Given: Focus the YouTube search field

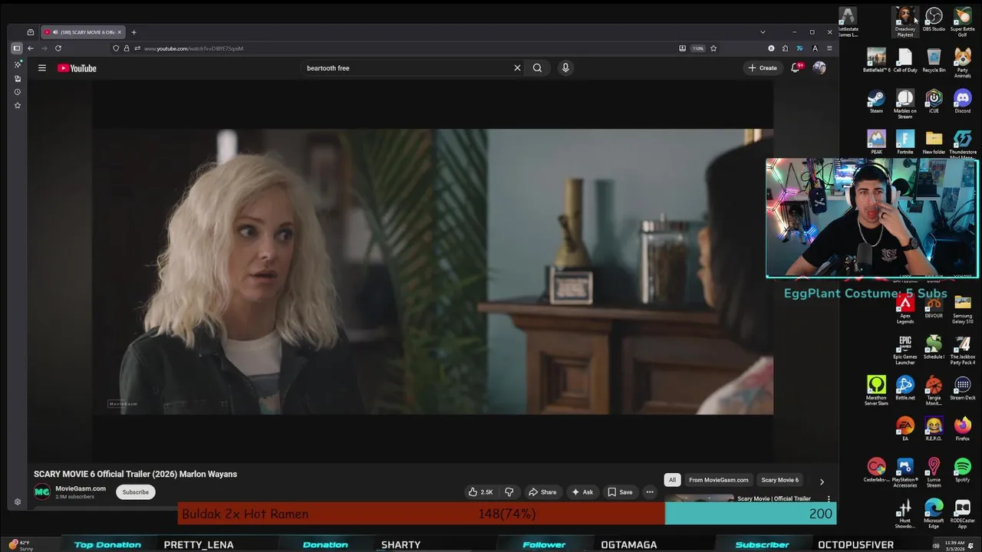Looking at the screenshot, I should point(407,68).
